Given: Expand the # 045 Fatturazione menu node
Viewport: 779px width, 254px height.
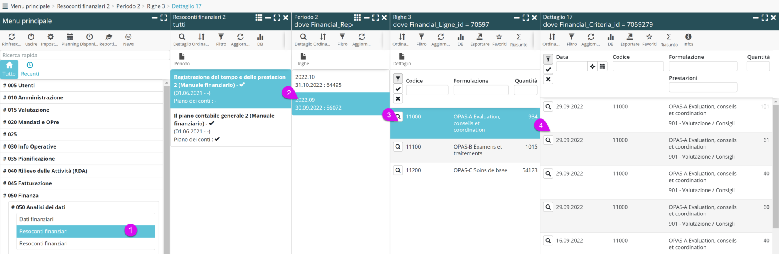Looking at the screenshot, I should click(28, 183).
